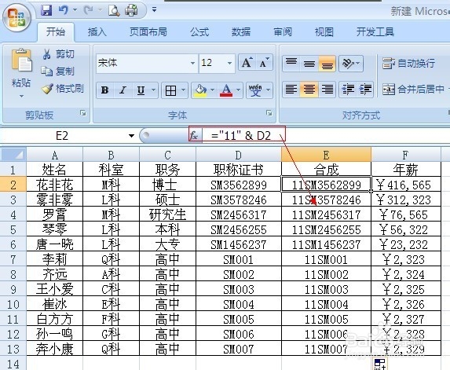Open the Office button menu
Viewport: 450px width, 370px height.
click(16, 17)
